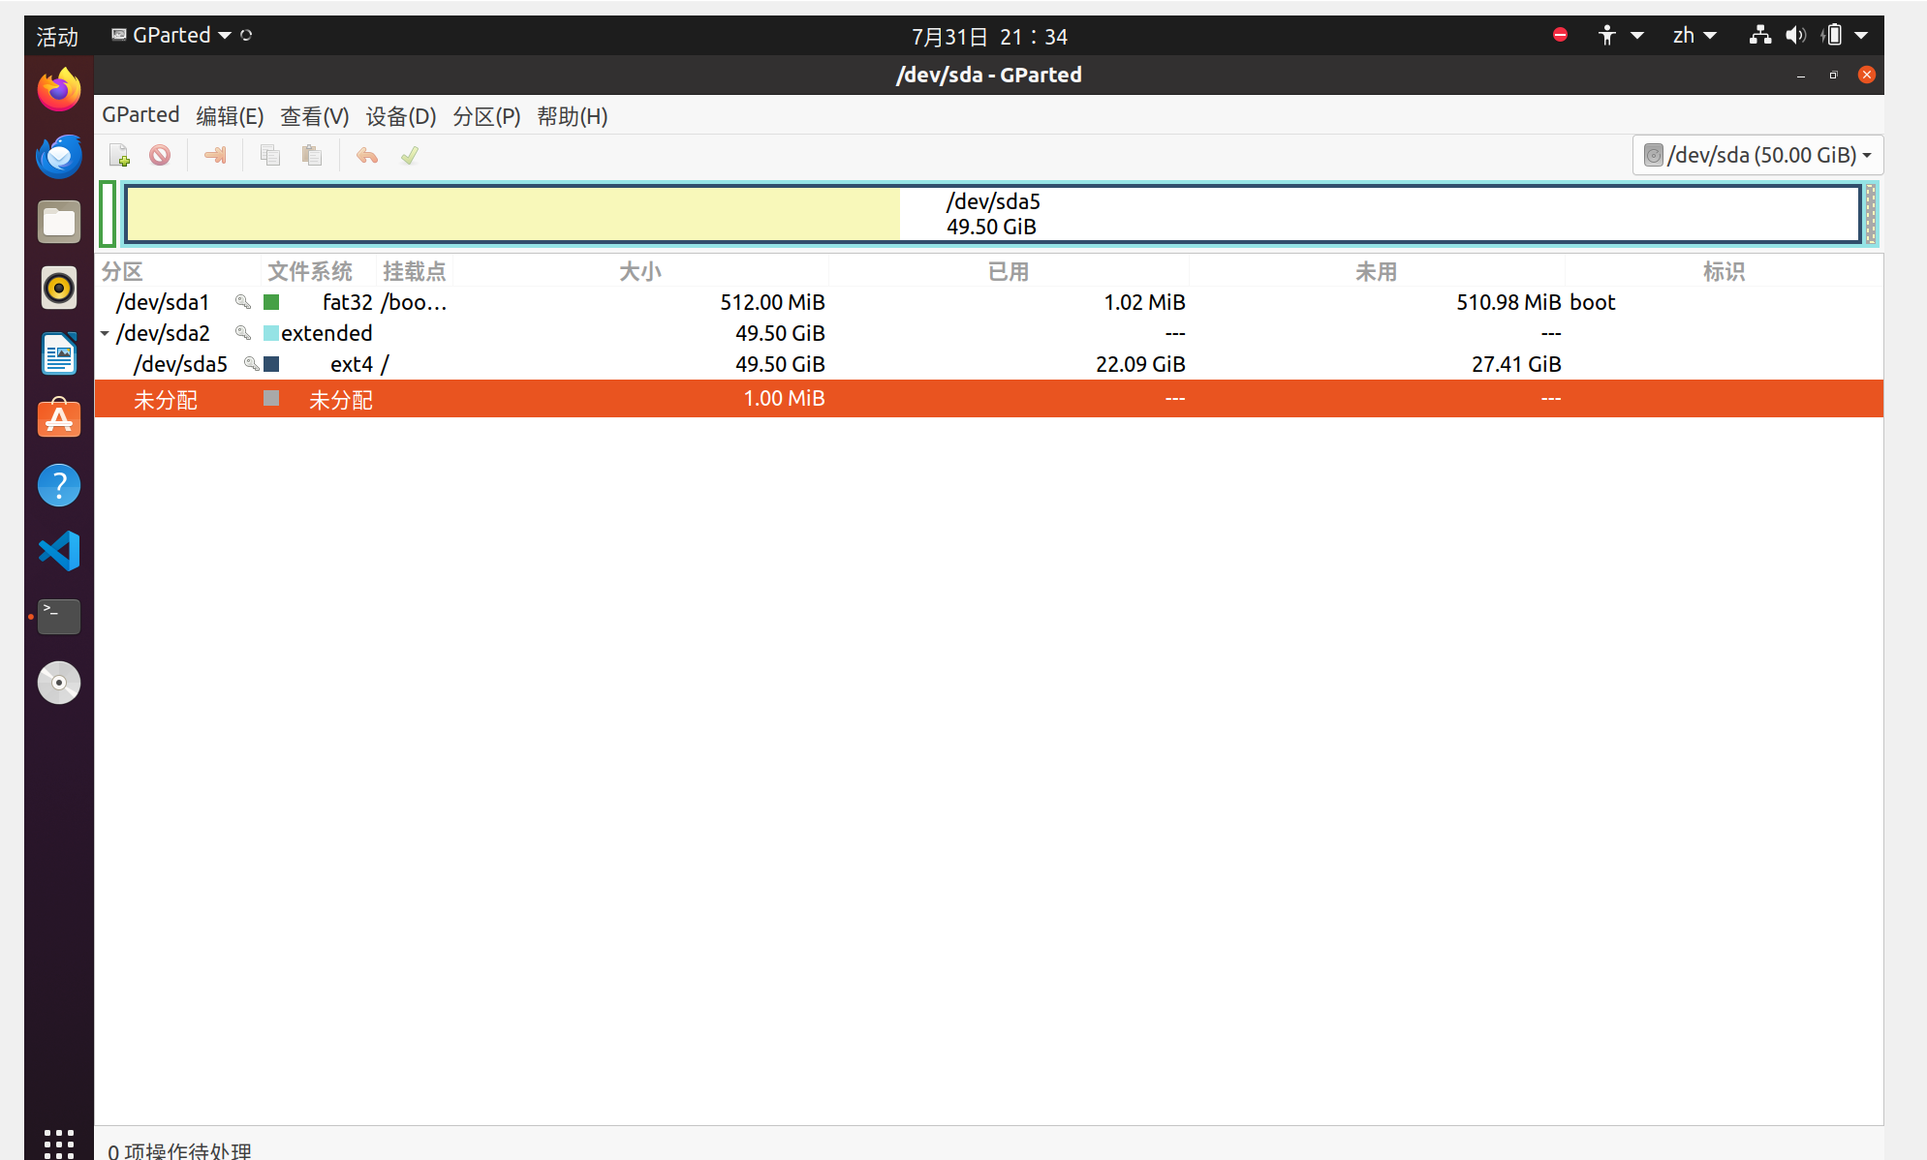Image resolution: width=1927 pixels, height=1160 pixels.
Task: Select the /dev/sda5 partition row
Action: click(989, 364)
